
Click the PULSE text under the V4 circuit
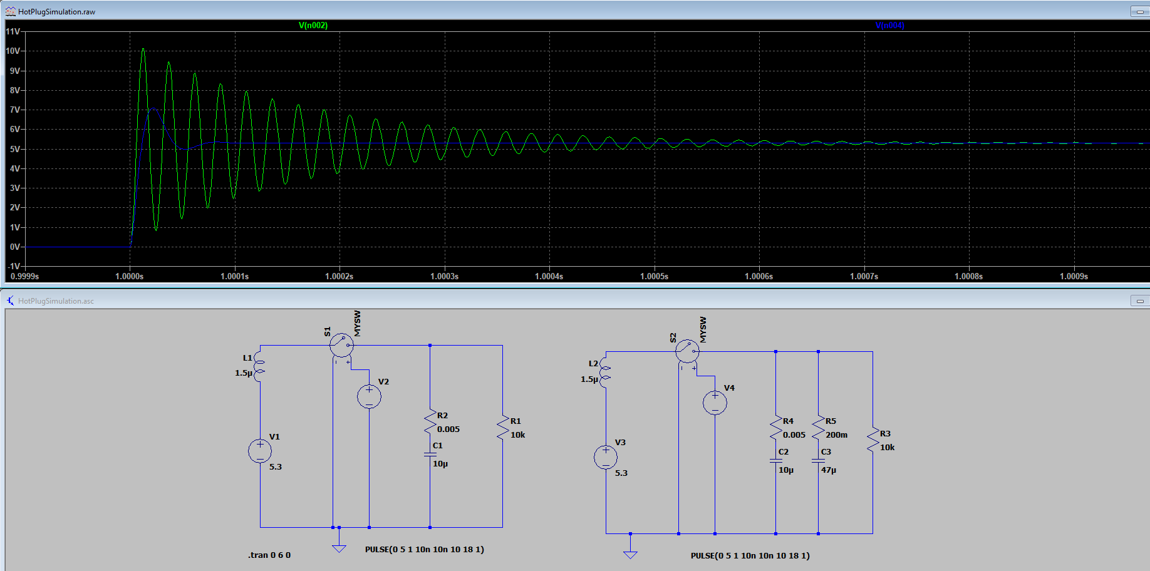click(x=750, y=555)
